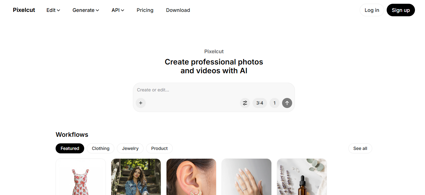Select the Clothing workflow filter
The height and width of the screenshot is (195, 425).
click(101, 148)
